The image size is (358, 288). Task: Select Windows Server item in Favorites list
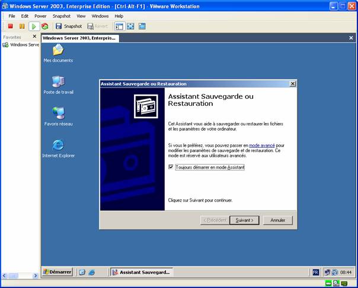point(21,45)
